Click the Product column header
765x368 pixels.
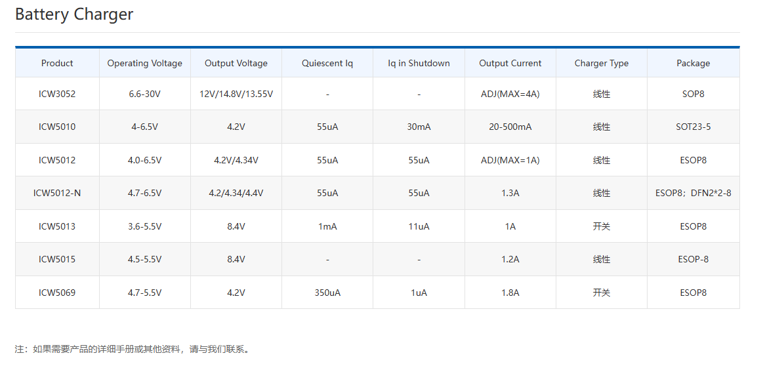pyautogui.click(x=57, y=63)
